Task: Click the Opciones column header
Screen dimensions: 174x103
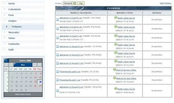Action: 157,13
